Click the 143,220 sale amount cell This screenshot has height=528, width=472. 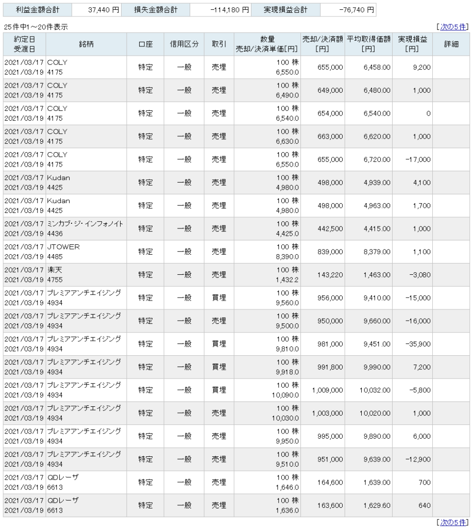(323, 275)
